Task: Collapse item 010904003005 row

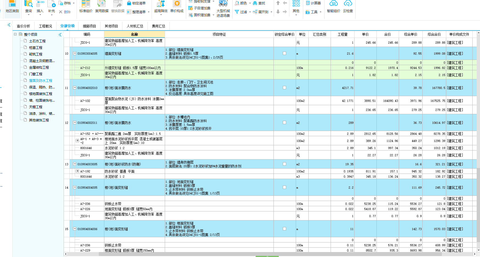Action: pyautogui.click(x=75, y=164)
